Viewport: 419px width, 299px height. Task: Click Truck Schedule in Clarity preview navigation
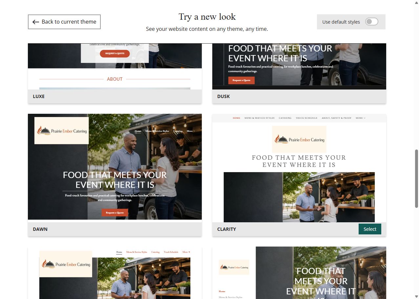[306, 118]
